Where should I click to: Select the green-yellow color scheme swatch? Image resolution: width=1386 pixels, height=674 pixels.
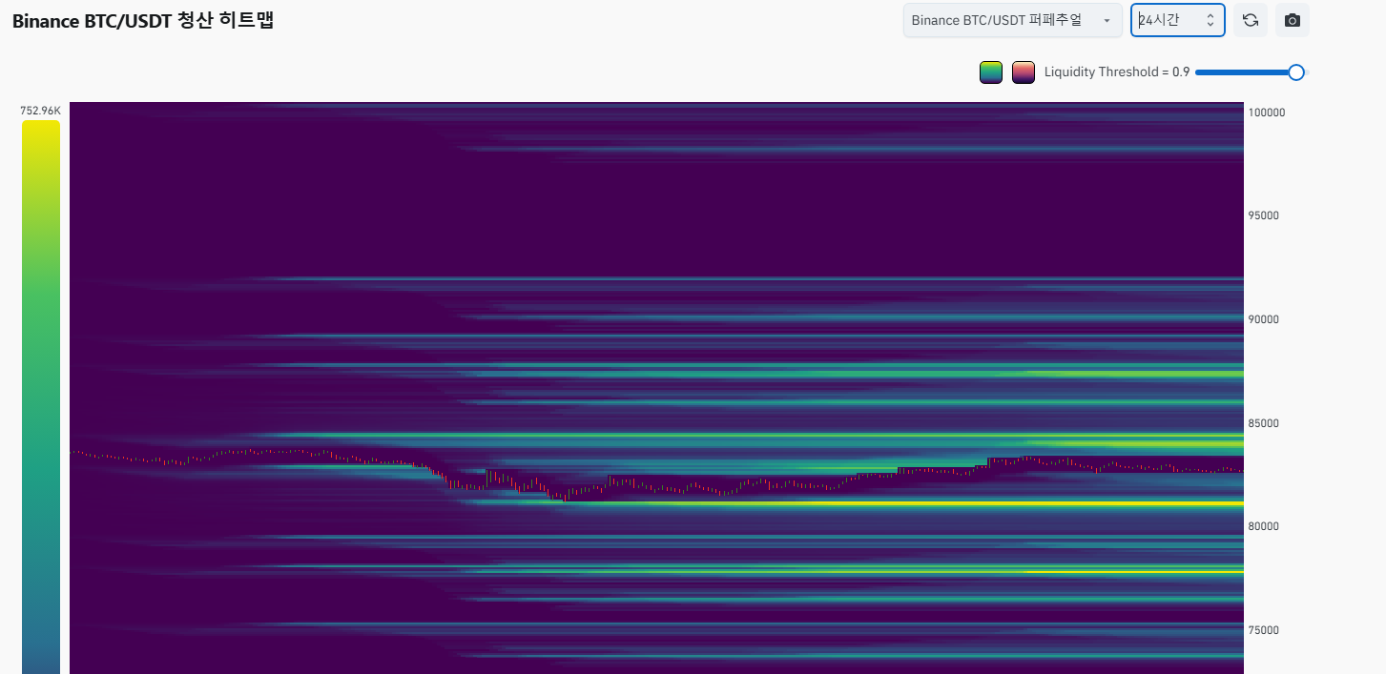coord(991,72)
